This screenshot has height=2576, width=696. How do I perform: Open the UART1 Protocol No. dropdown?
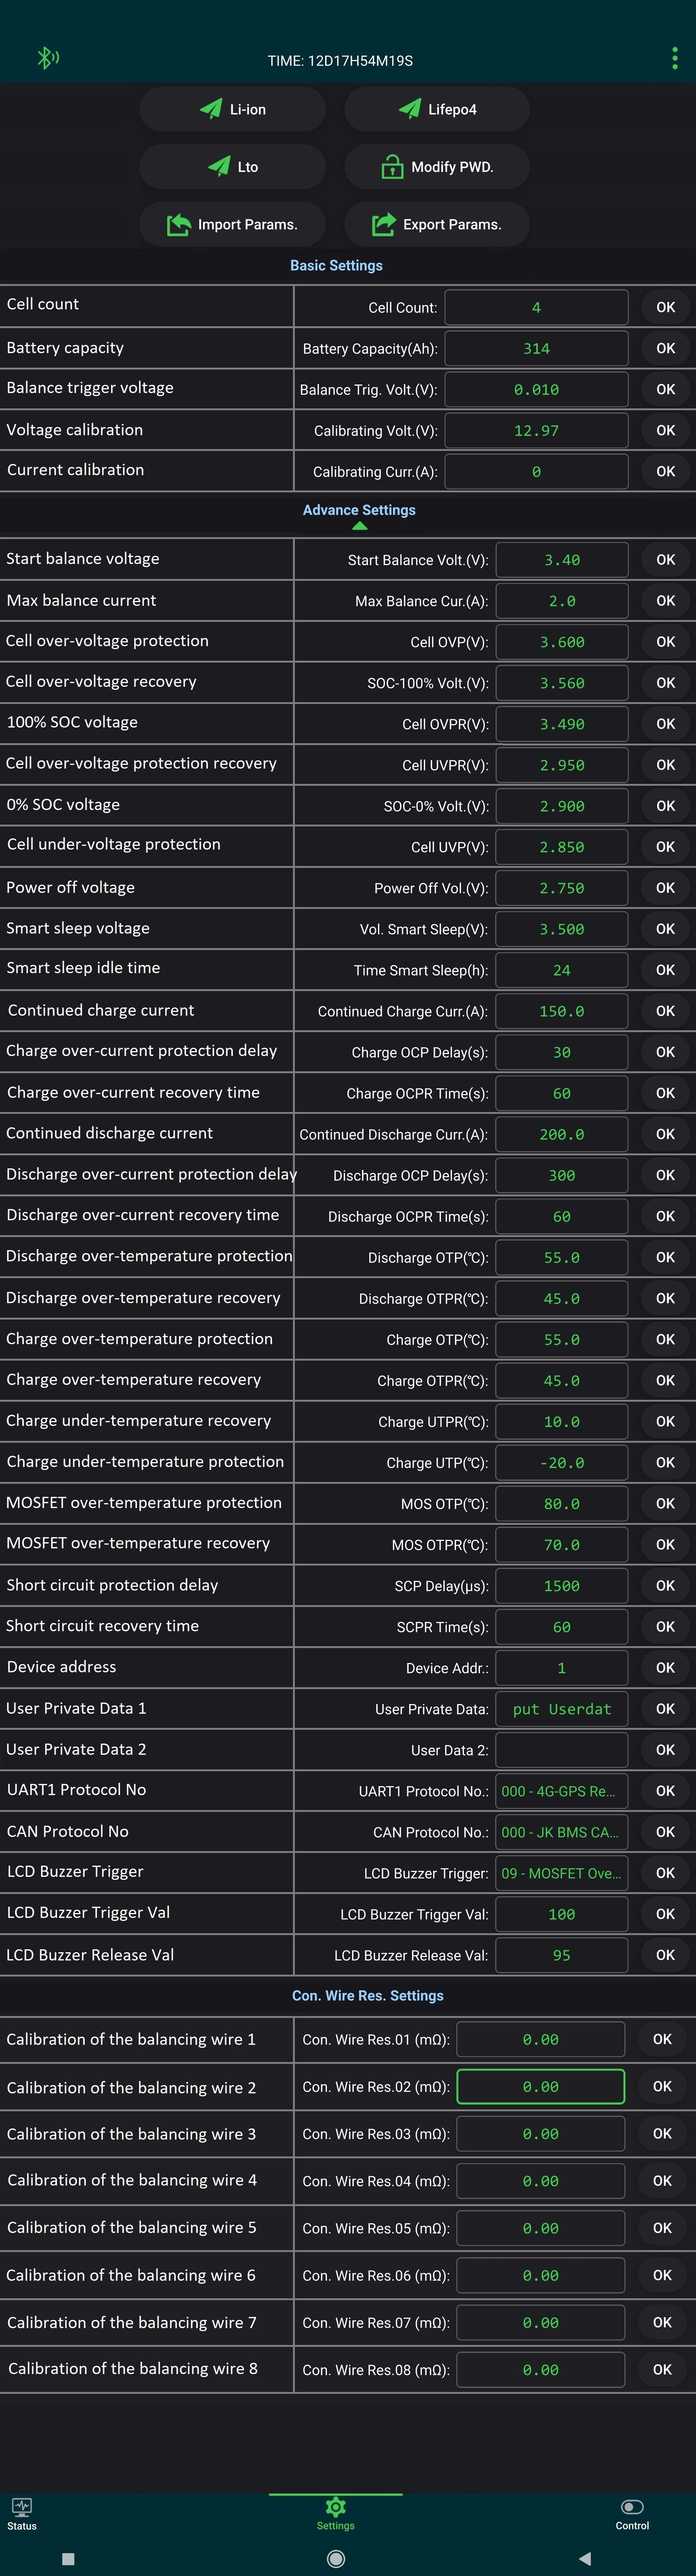pyautogui.click(x=561, y=1790)
